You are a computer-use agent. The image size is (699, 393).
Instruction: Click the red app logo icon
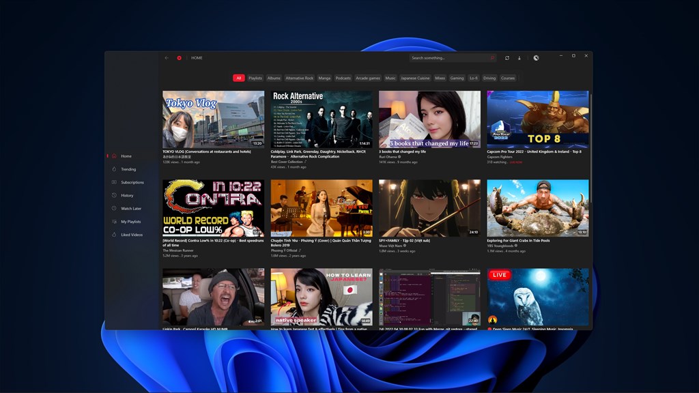click(180, 58)
